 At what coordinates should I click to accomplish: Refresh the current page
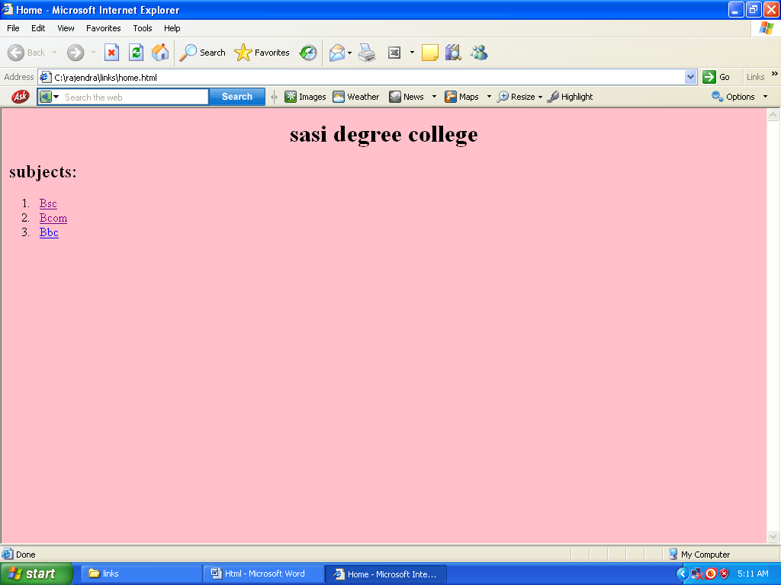pos(135,52)
